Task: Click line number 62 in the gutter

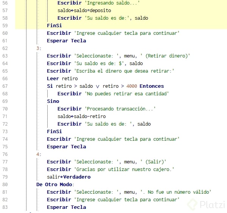Action: (5, 48)
